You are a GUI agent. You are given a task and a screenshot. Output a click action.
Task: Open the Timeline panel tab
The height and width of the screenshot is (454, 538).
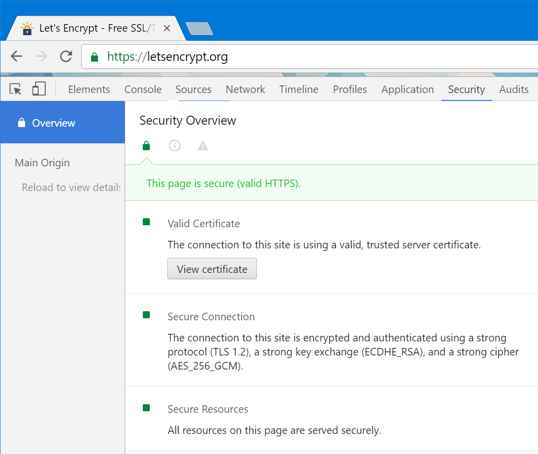pyautogui.click(x=299, y=89)
